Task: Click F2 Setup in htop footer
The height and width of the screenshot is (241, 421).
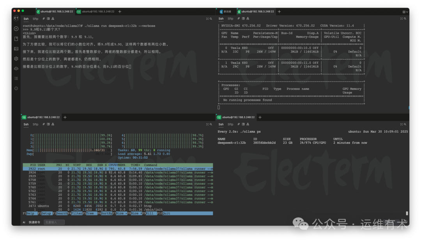Action: (x=44, y=213)
